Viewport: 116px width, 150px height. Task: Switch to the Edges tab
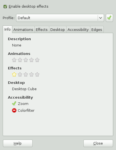click(x=97, y=30)
